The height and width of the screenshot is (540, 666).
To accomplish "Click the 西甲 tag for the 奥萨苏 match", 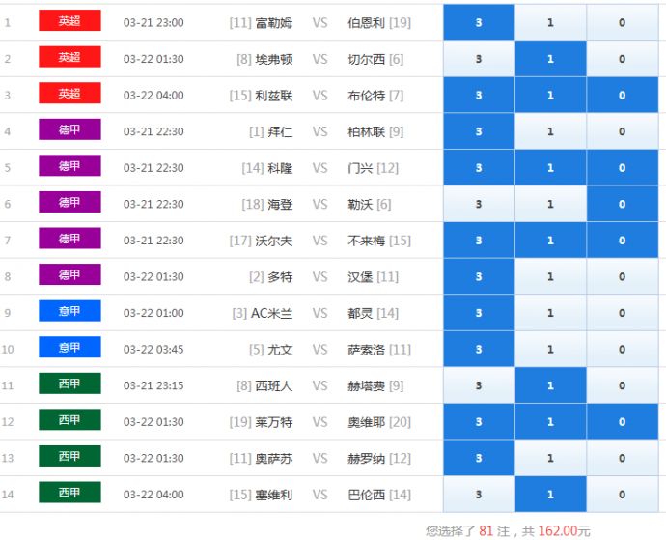I will (x=69, y=457).
